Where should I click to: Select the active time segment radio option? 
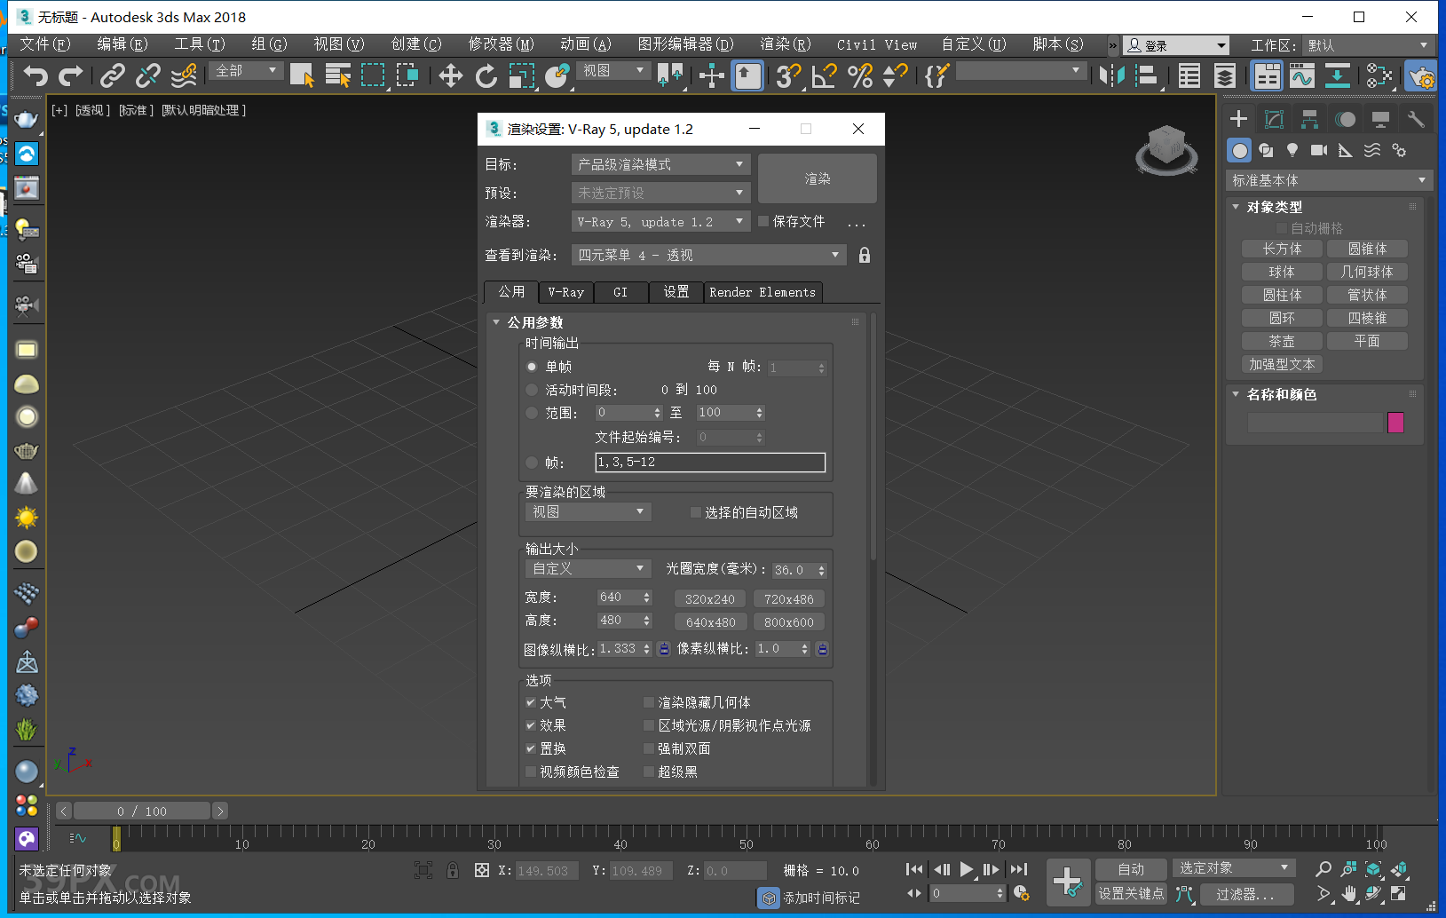tap(532, 390)
